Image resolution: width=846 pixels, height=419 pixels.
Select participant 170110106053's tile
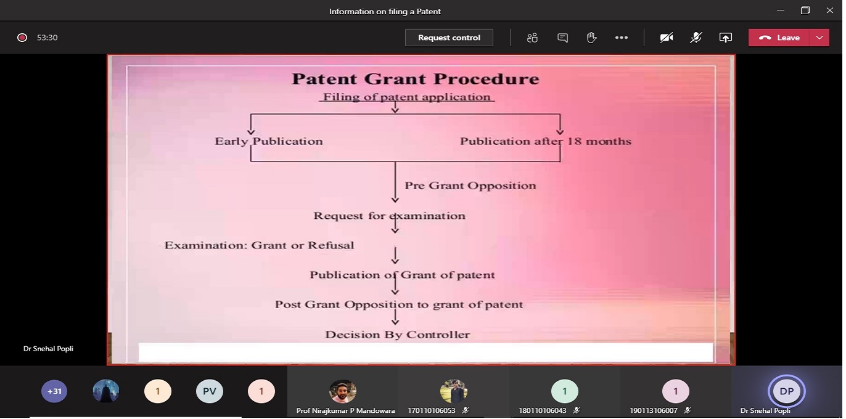[x=454, y=392]
